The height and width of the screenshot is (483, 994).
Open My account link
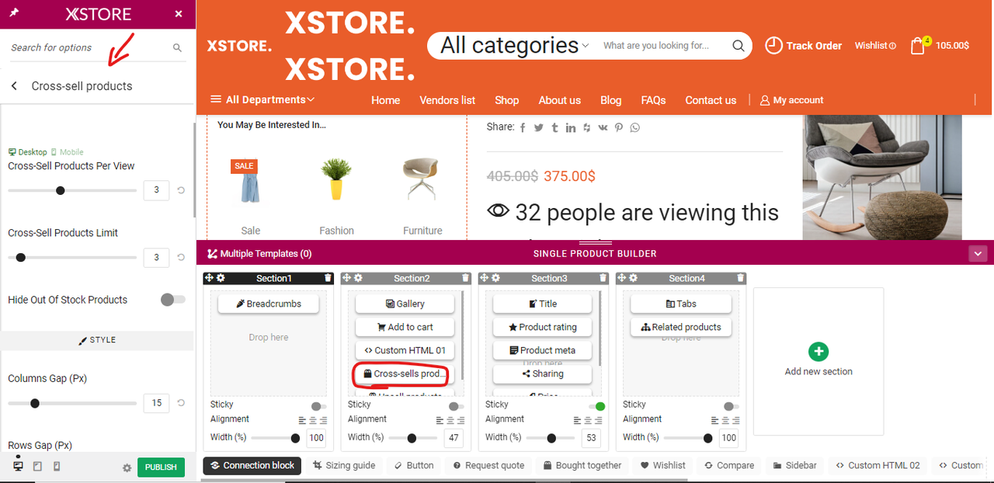click(x=791, y=100)
